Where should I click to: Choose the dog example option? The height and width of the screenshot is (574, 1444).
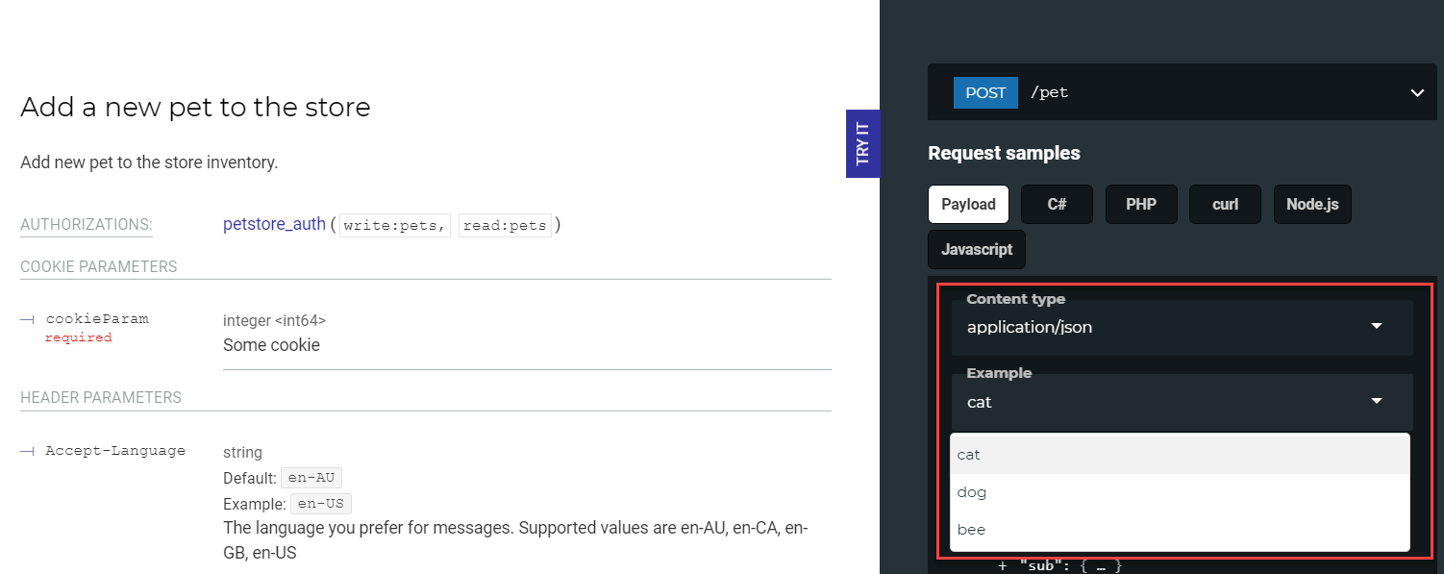972,492
